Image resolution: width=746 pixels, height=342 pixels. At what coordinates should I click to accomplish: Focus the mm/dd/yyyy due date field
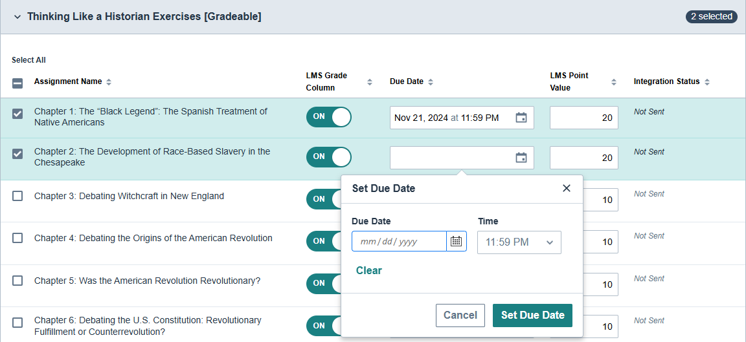coord(399,241)
